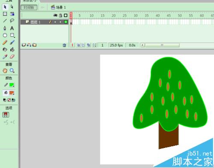Select the Eraser tool
214x168 pixels.
coord(12,57)
